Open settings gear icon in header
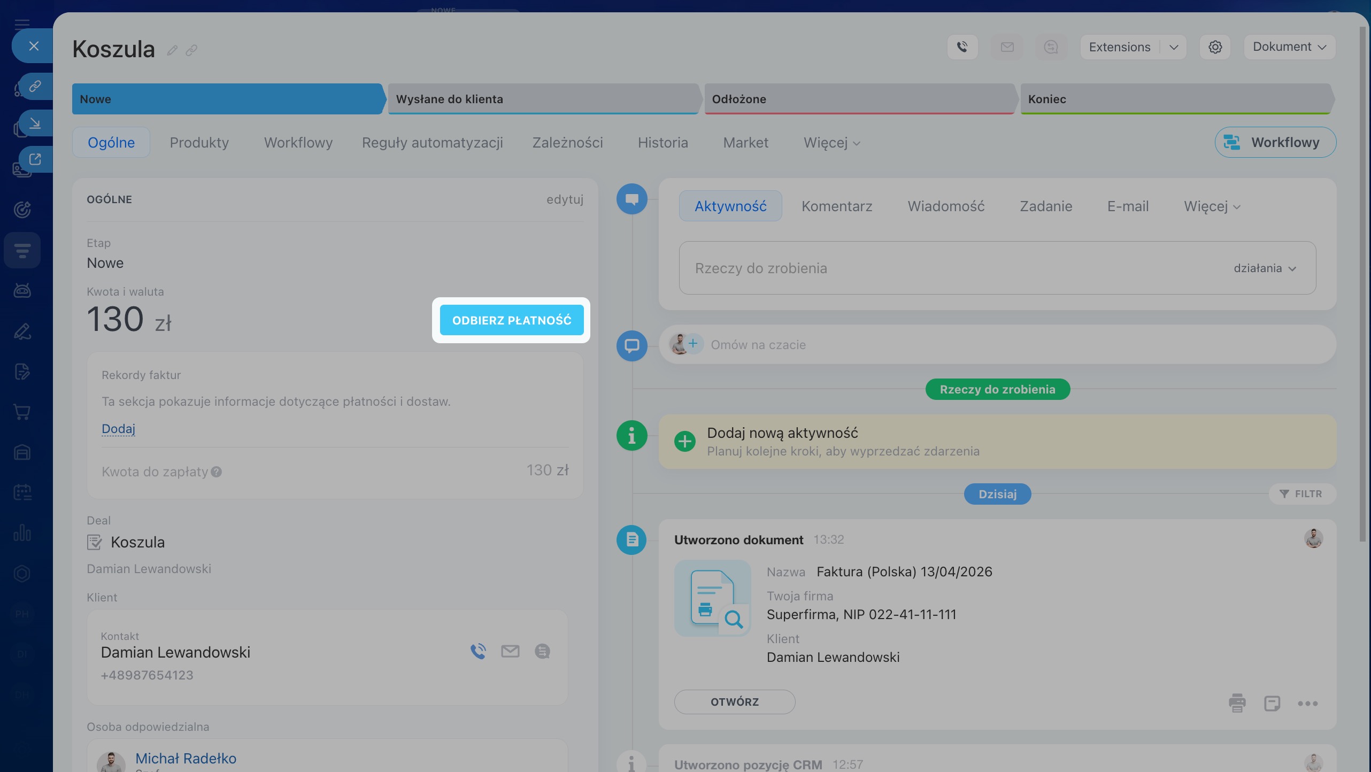Screen dimensions: 1371x772 point(1215,47)
